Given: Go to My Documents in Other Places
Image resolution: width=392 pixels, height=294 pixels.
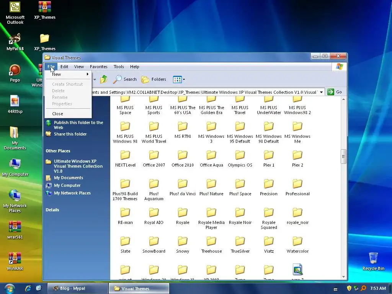Looking at the screenshot, I should pyautogui.click(x=69, y=178).
